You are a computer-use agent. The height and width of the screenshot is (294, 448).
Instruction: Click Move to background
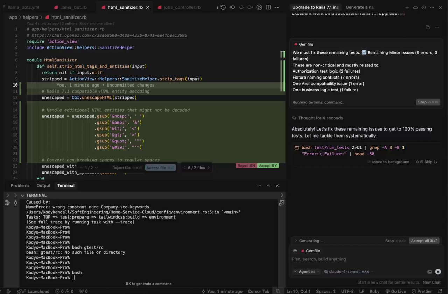388,162
